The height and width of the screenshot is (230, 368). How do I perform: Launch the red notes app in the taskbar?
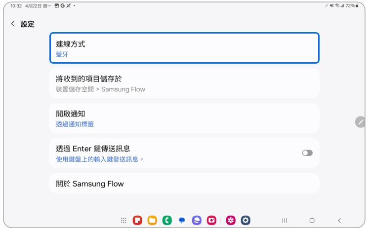(137, 220)
